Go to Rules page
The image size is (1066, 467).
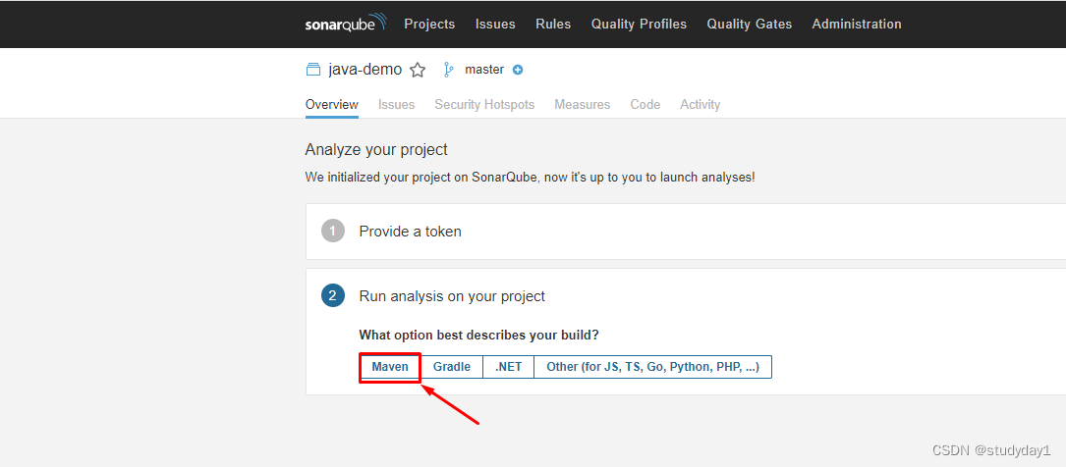553,24
